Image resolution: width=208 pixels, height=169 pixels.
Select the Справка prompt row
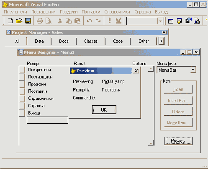pyautogui.click(x=36, y=106)
